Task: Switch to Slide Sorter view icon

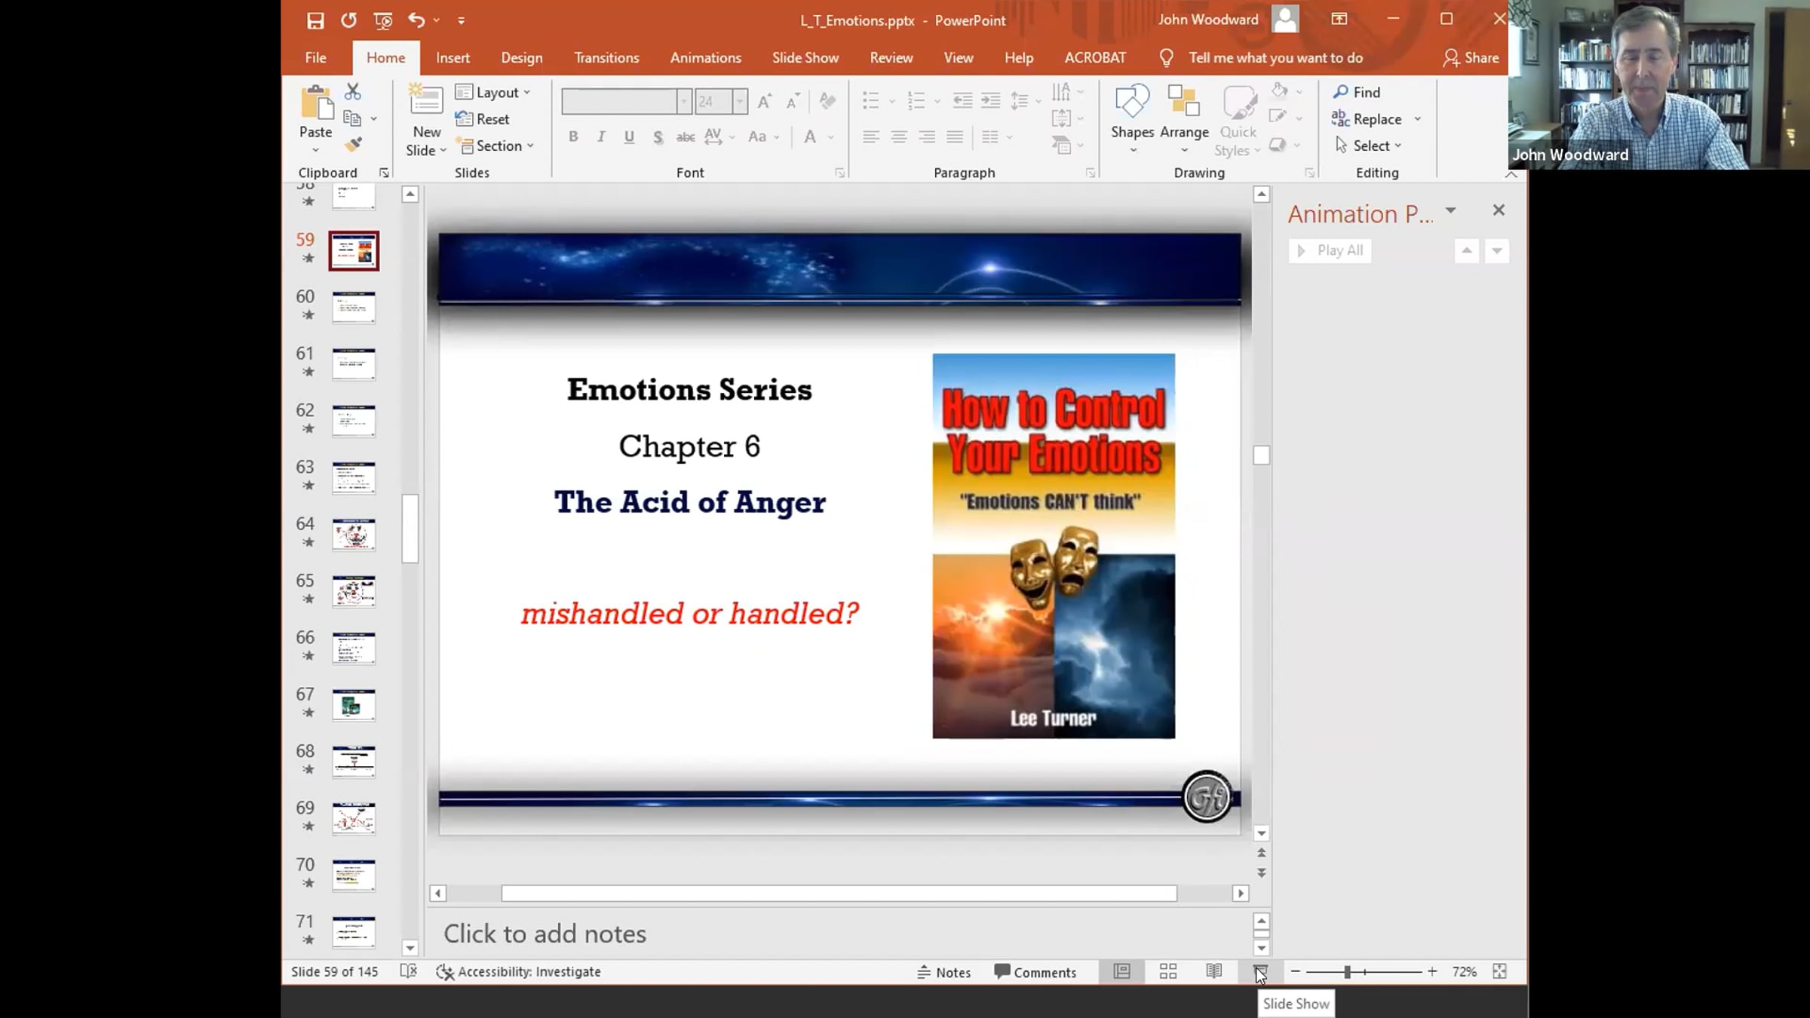Action: pyautogui.click(x=1168, y=971)
